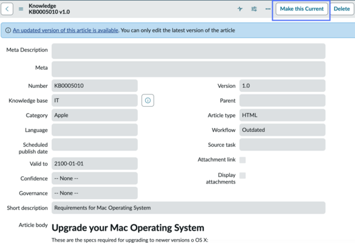
Task: Click the Knowledge KB0005010 v1.0 title
Action: [49, 9]
